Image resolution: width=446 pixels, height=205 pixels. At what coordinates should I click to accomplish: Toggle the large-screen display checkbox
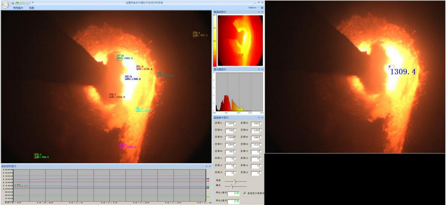tap(245, 193)
